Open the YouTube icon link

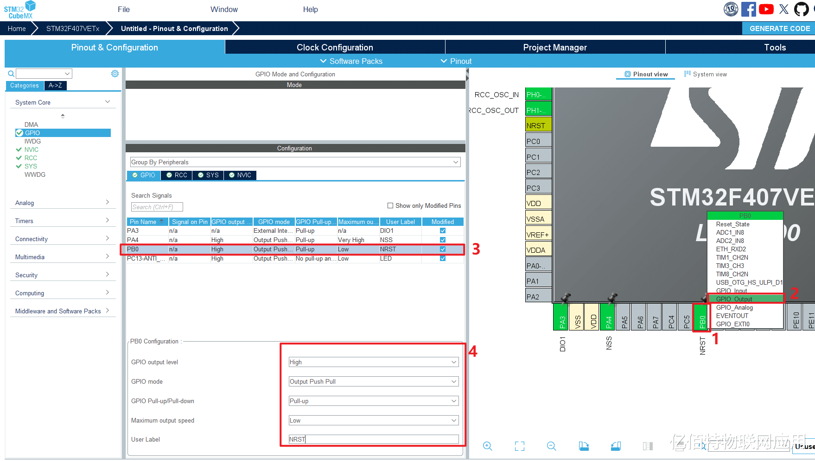[766, 9]
